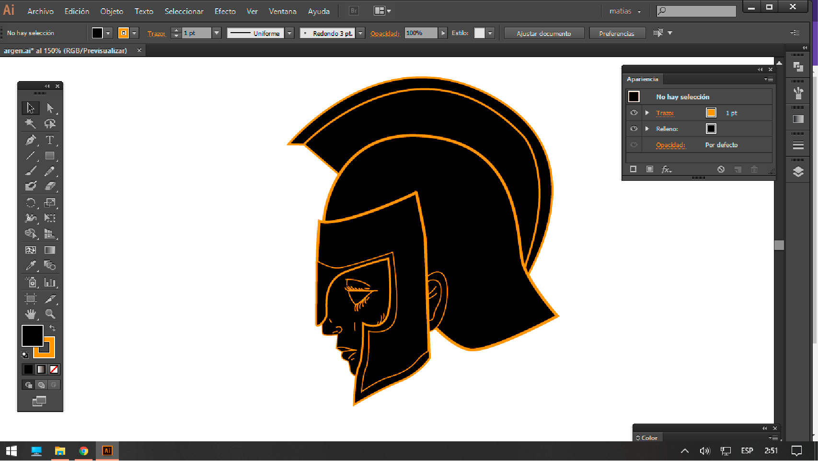Select the Lasso tool
818x461 pixels.
[x=50, y=123]
